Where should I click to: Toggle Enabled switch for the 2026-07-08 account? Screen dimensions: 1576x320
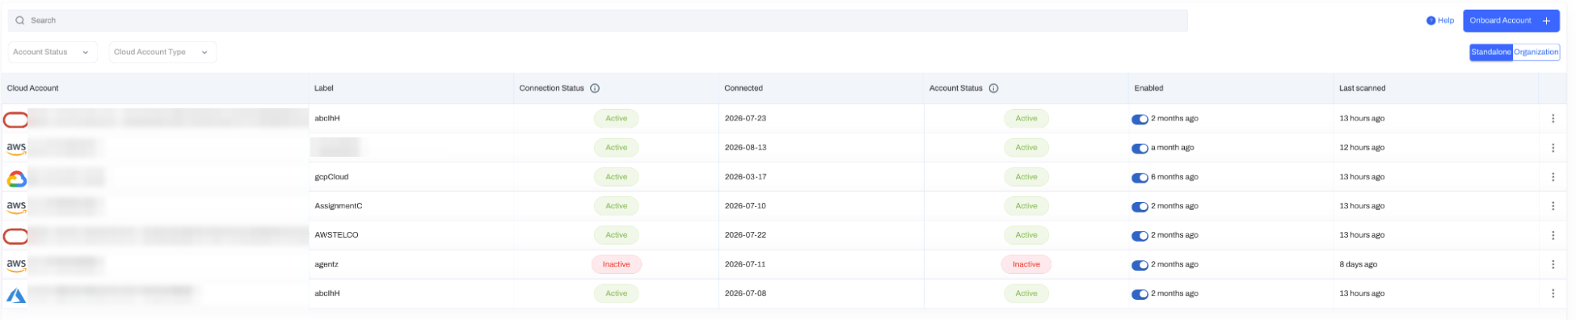[1140, 294]
